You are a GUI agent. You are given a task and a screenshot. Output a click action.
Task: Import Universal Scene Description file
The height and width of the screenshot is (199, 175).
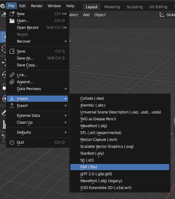pyautogui.click(x=120, y=112)
